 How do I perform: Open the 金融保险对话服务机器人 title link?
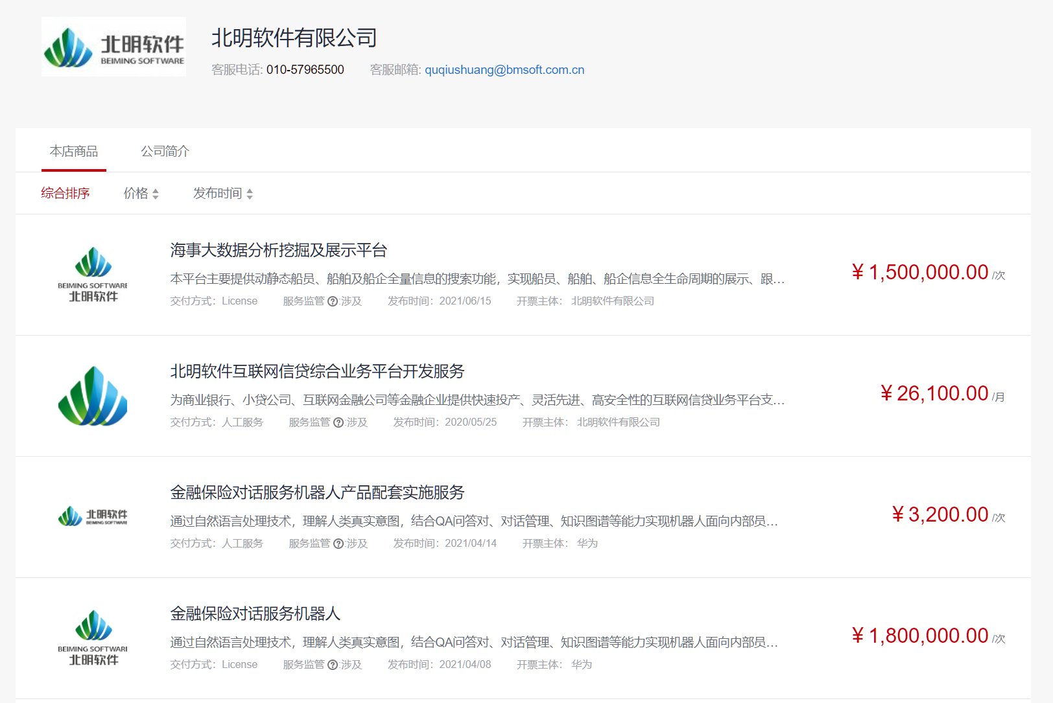click(x=255, y=614)
